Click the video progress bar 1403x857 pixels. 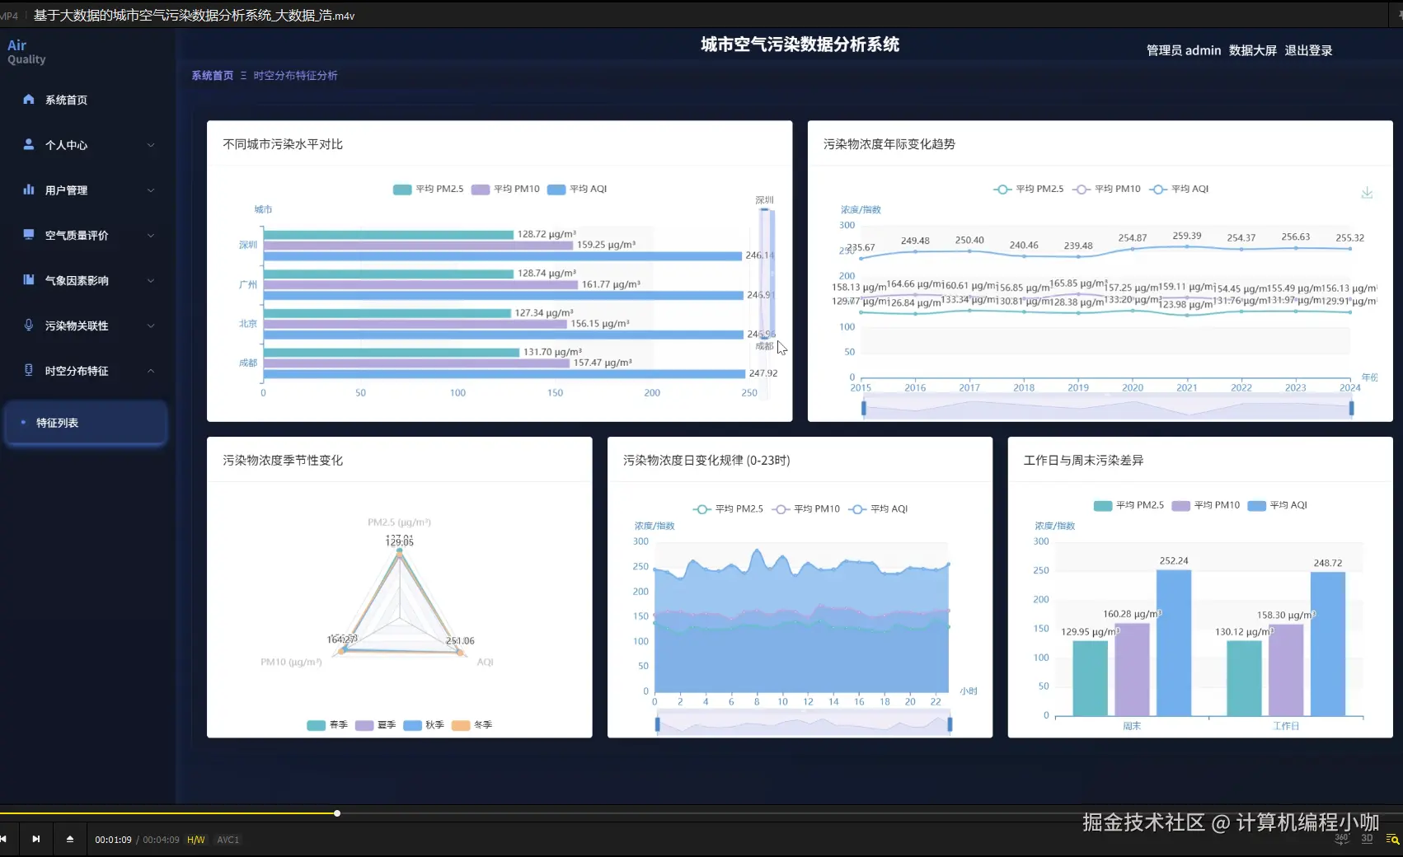click(337, 813)
